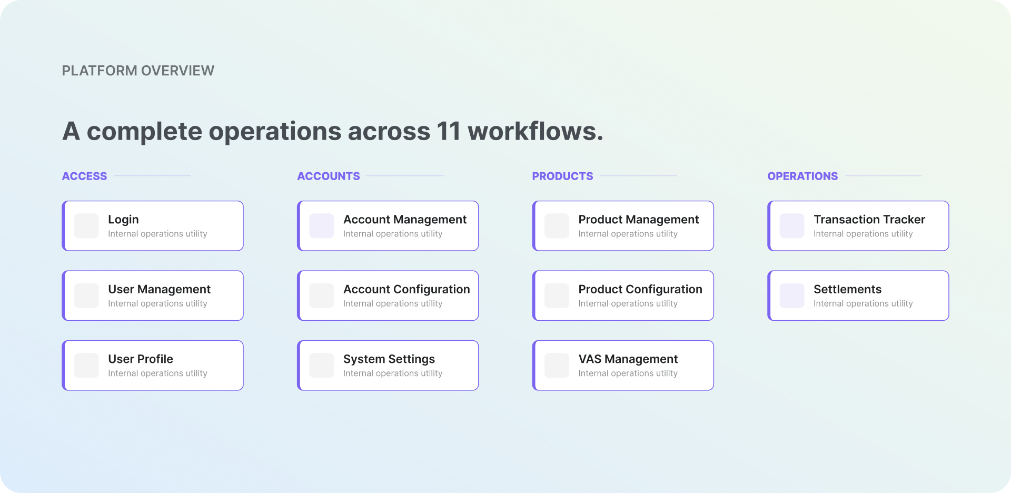Open the Login card
The width and height of the screenshot is (1011, 493).
pos(153,226)
